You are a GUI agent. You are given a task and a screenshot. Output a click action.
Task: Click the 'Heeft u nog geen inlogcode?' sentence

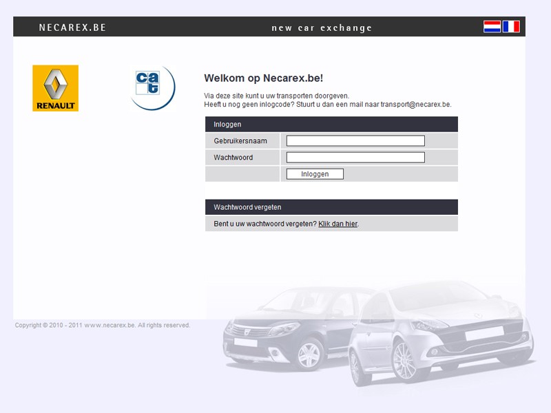tap(249, 105)
